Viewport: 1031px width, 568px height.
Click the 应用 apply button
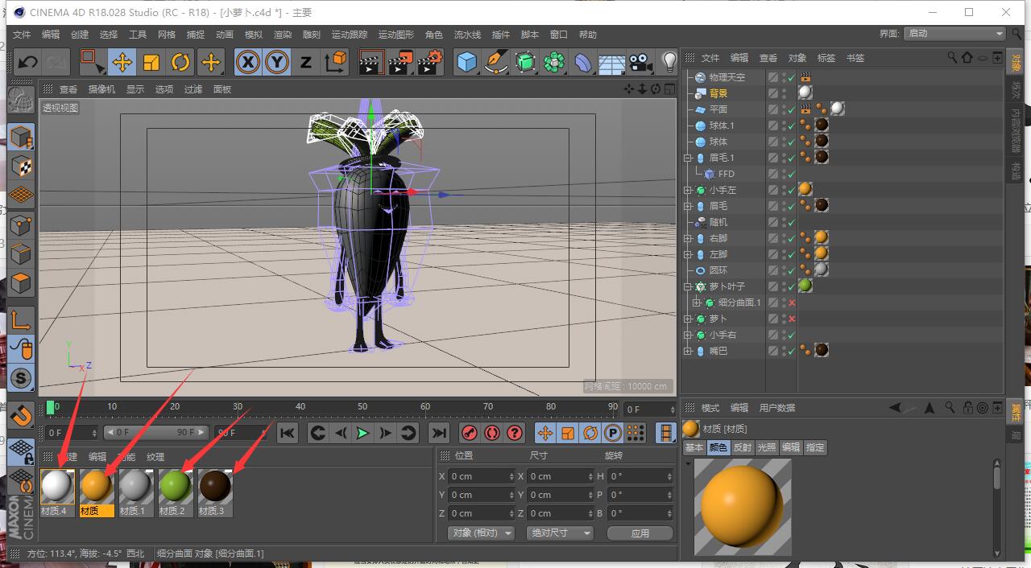click(640, 533)
